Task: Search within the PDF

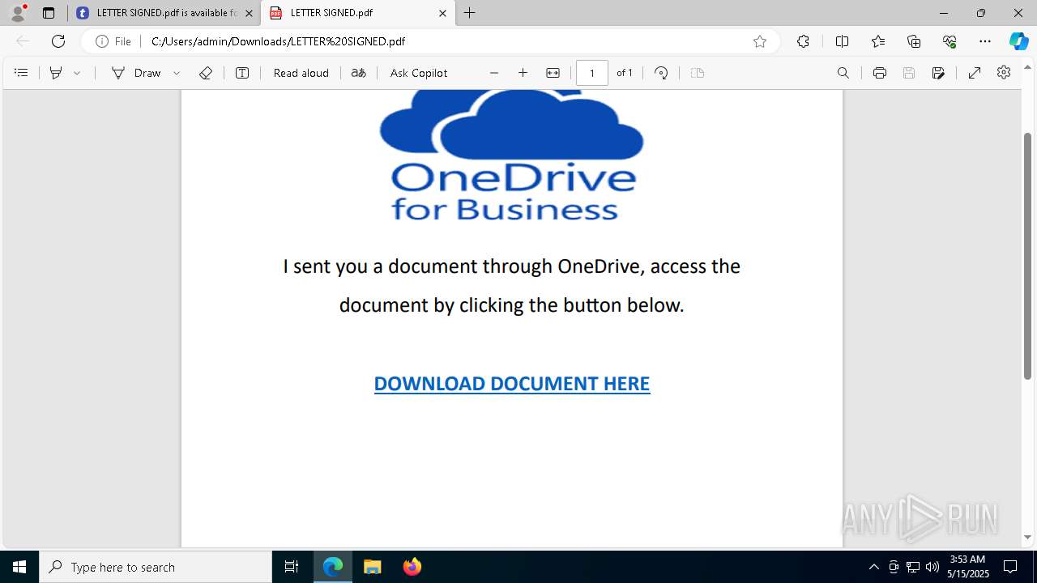Action: pos(843,73)
